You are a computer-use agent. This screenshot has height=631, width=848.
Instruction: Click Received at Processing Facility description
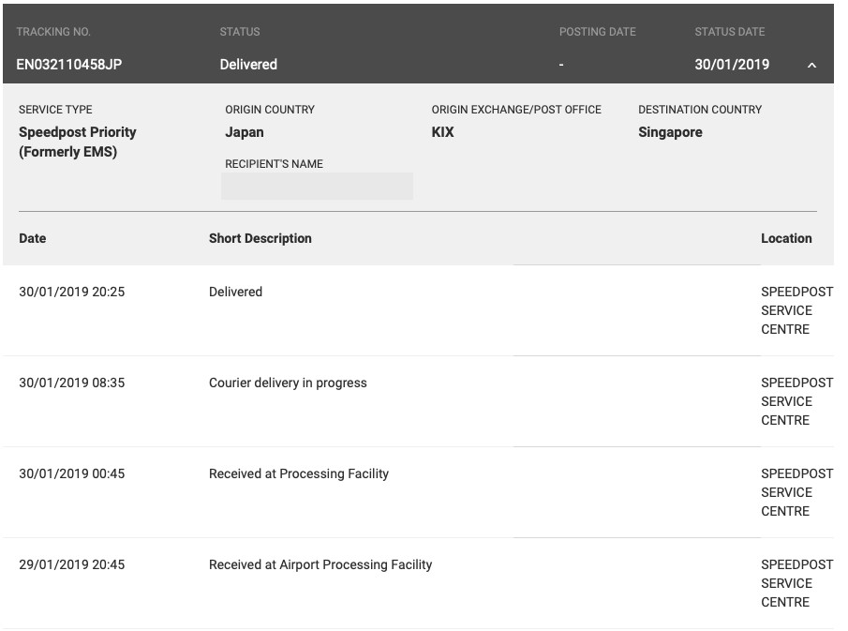(299, 474)
